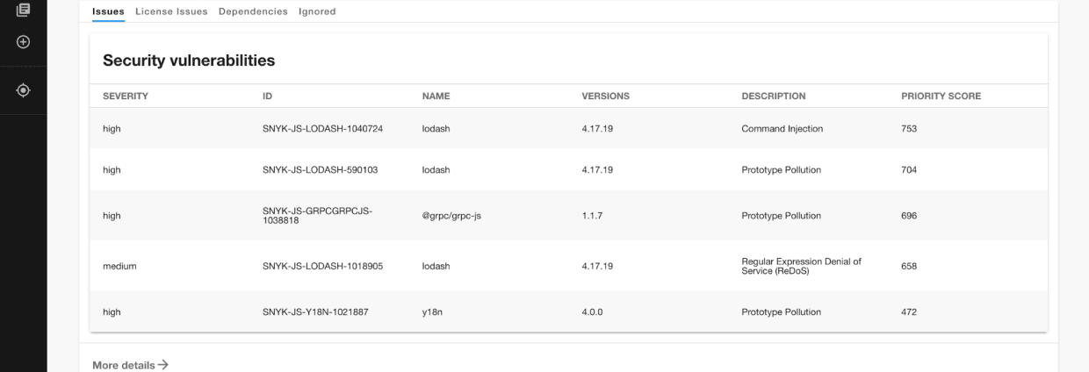The width and height of the screenshot is (1089, 372).
Task: Click version 4.0.0 cell
Action: click(591, 311)
